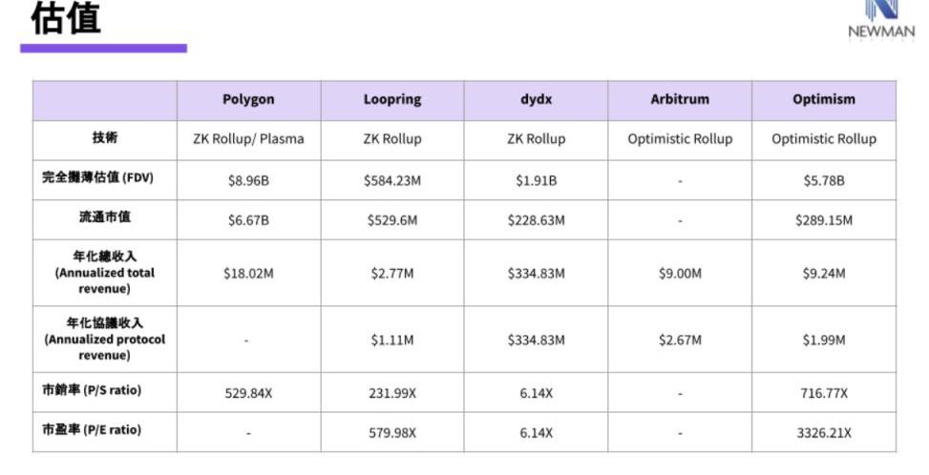Click the purple underline below the title
Viewport: 929px width, 475px height.
(103, 48)
